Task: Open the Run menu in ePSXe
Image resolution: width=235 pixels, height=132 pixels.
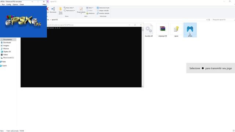Action: pos(3,5)
